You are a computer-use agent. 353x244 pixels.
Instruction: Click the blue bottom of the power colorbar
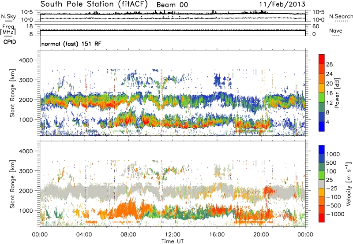[x=322, y=126]
